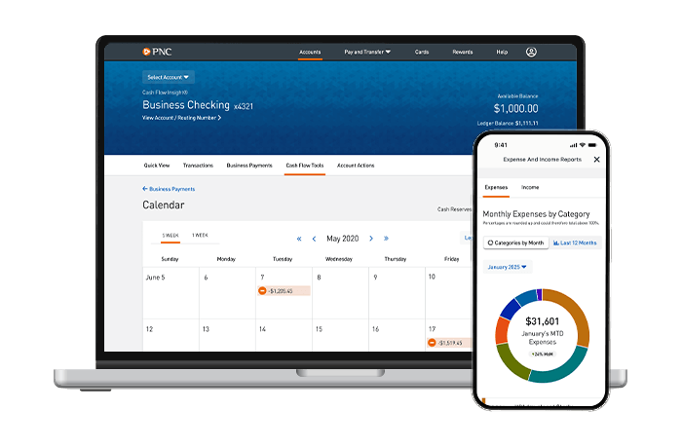The width and height of the screenshot is (682, 448).
Task: Jump back with double left arrows
Action: click(x=299, y=239)
